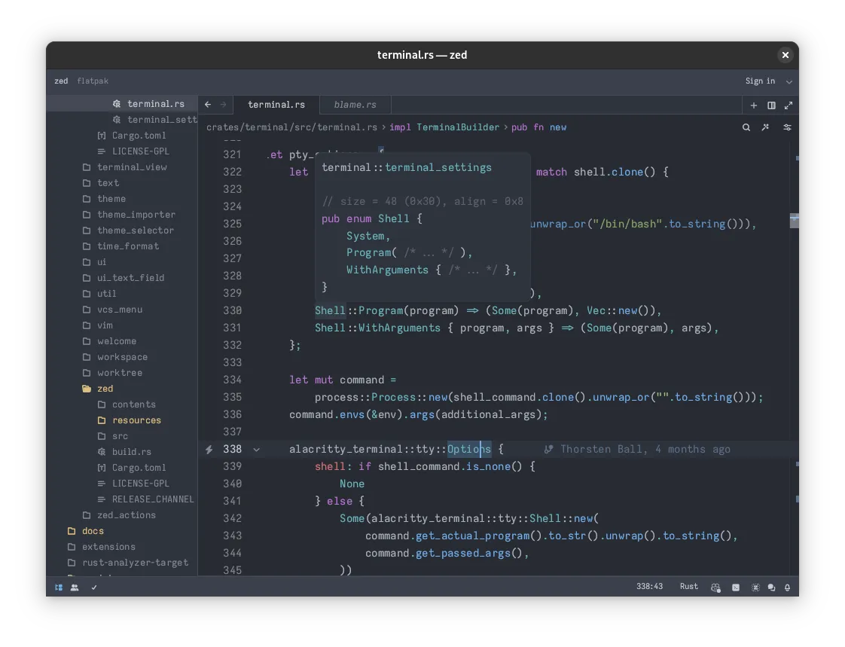This screenshot has width=845, height=647.
Task: Toggle the Zed AI icon in the status bar
Action: click(x=755, y=587)
